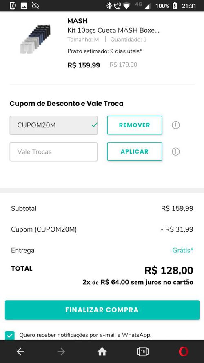Open the Opera menu icon
Image resolution: width=204 pixels, height=363 pixels.
184,352
